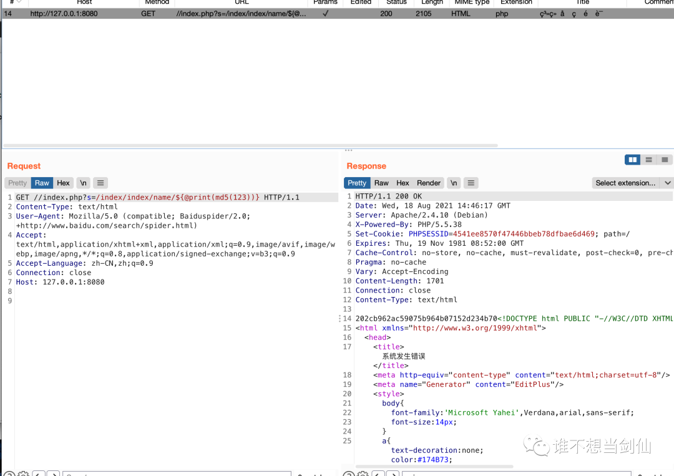674x476 pixels.
Task: Select the Raw tab in the Response pane
Action: [x=381, y=183]
